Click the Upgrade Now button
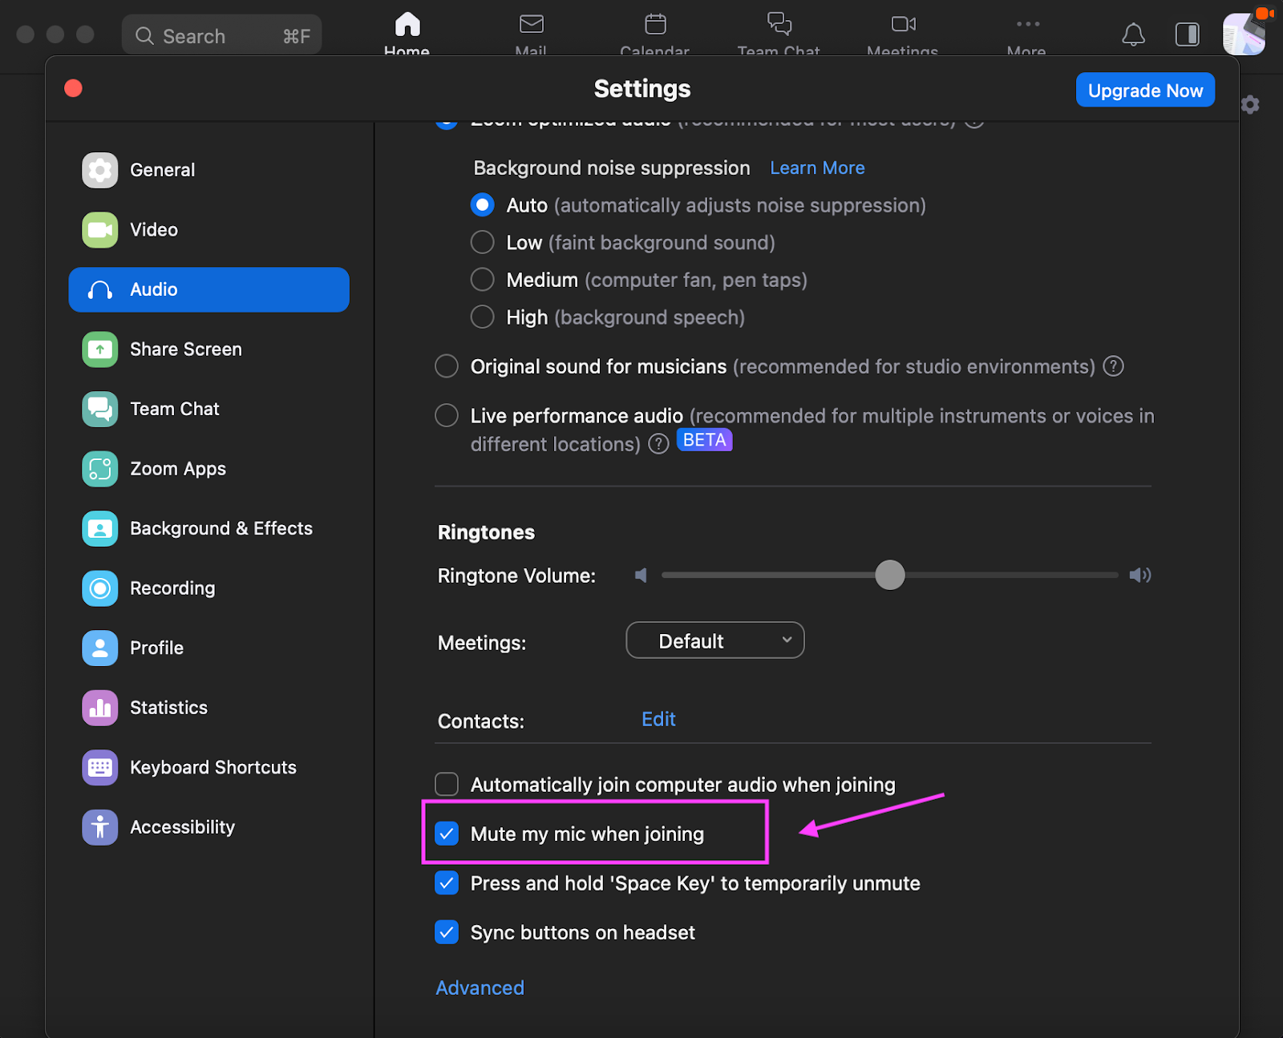This screenshot has height=1038, width=1283. click(x=1145, y=90)
